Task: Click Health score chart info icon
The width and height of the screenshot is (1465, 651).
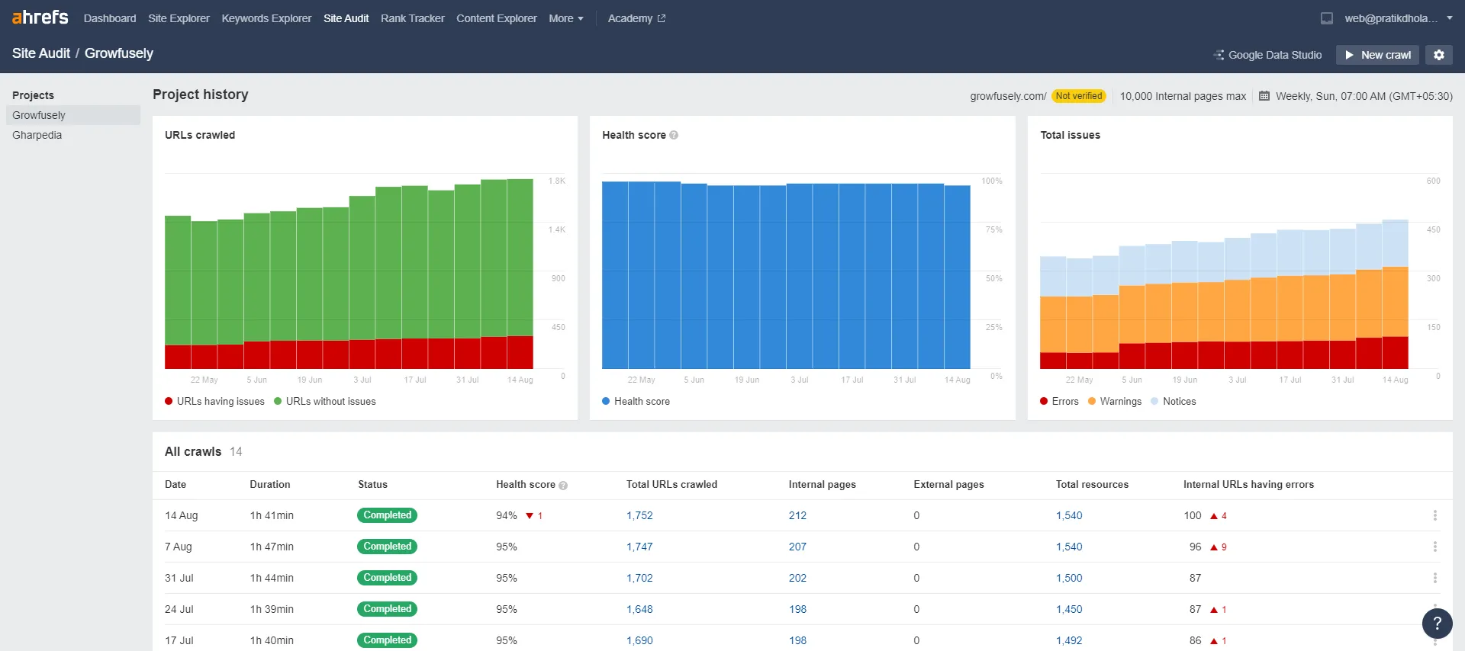Action: coord(674,135)
